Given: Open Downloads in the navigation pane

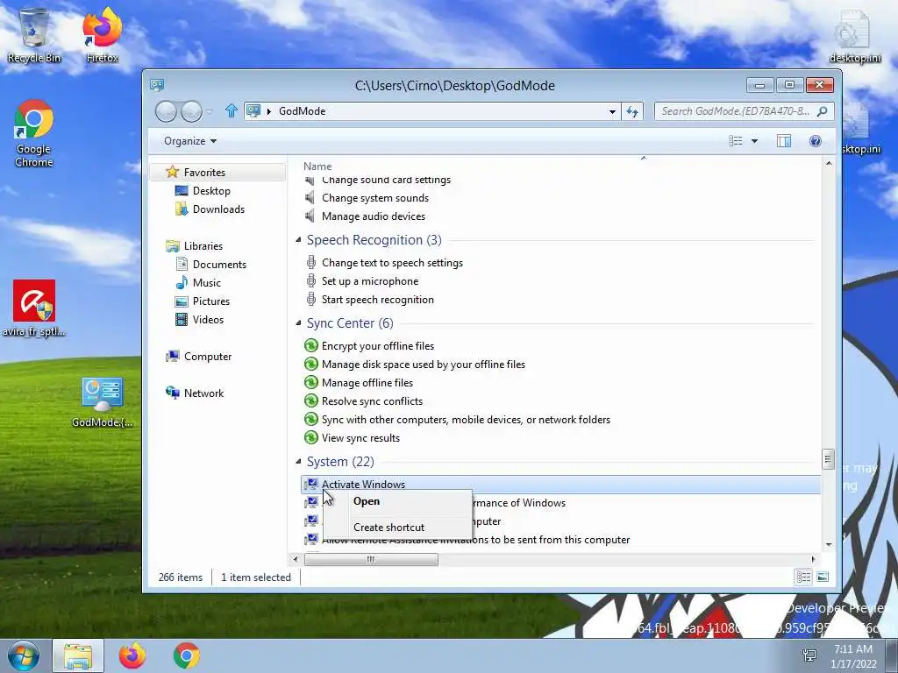Looking at the screenshot, I should [x=218, y=209].
